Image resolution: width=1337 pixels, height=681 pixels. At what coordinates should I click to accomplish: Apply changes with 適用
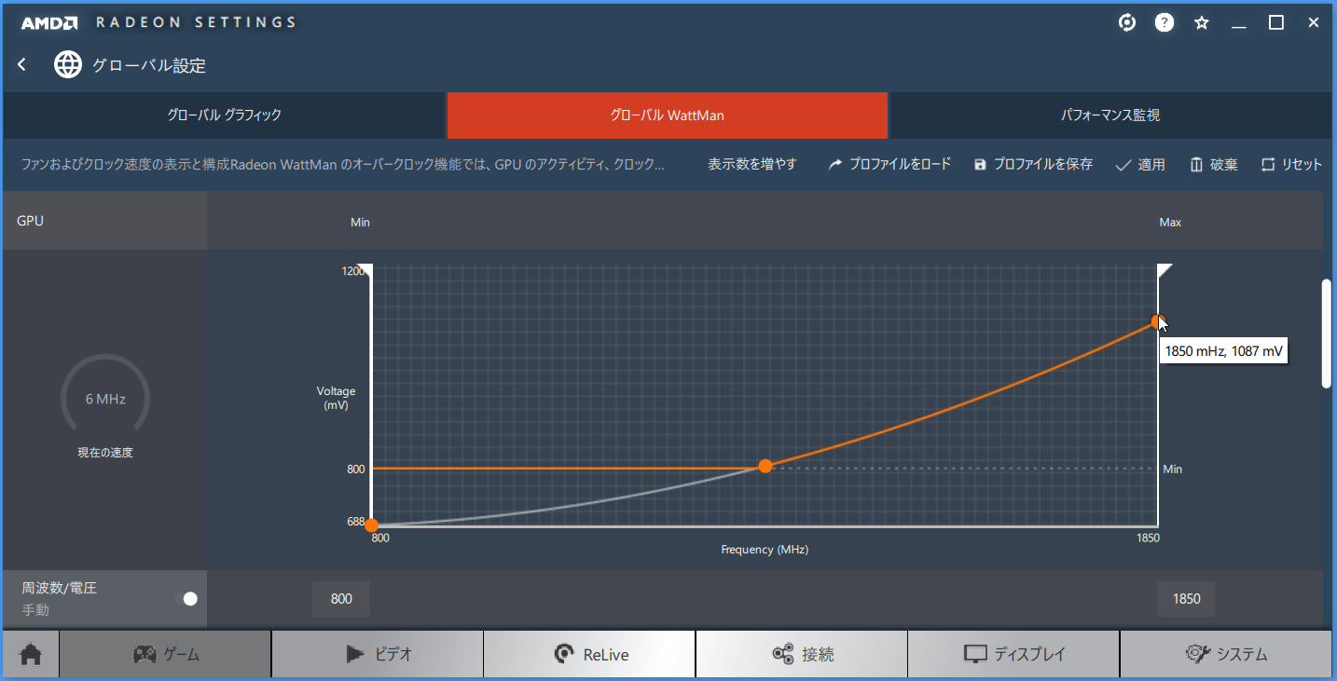pos(1140,164)
